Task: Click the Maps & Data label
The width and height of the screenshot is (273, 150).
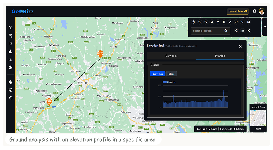Action: click(x=258, y=107)
